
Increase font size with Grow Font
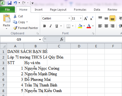[x=86, y=18]
